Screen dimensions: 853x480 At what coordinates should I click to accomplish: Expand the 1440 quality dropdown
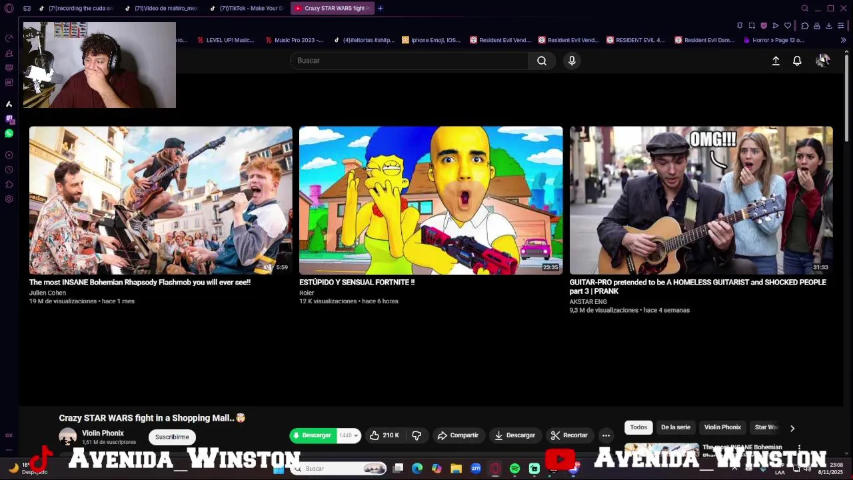click(x=349, y=435)
